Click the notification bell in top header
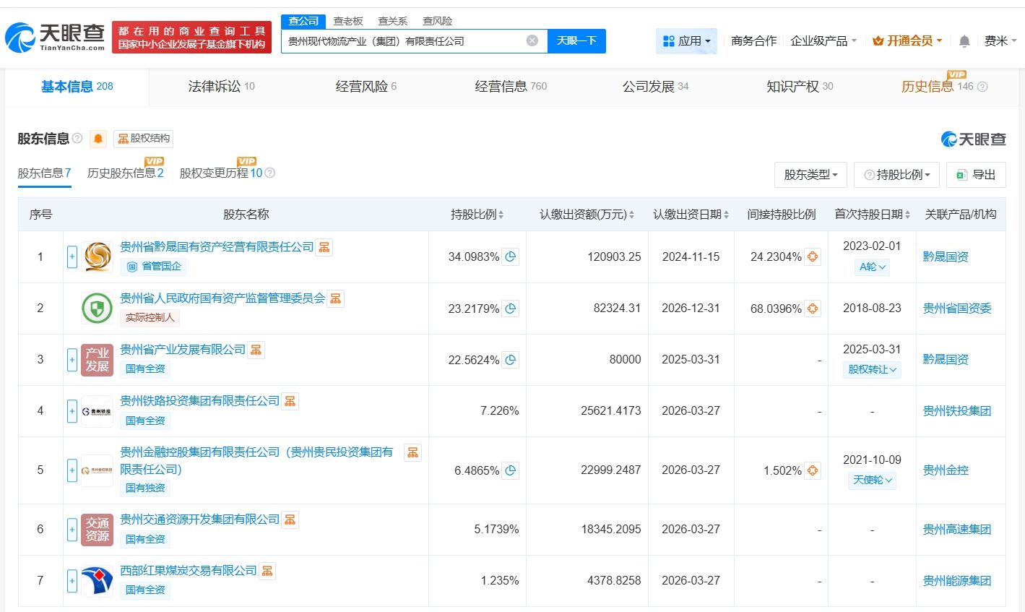Image resolution: width=1025 pixels, height=612 pixels. tap(964, 41)
